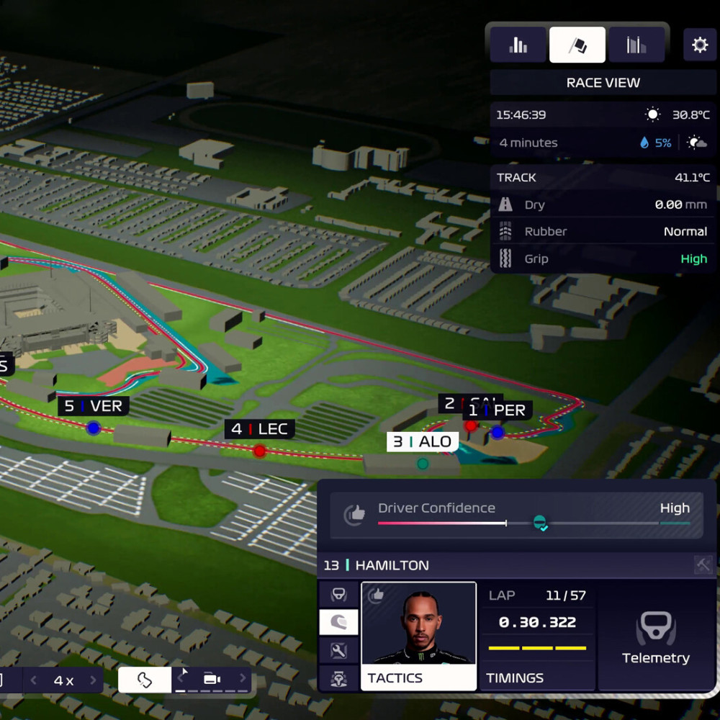Increase simulation speed with right arrow
The width and height of the screenshot is (720, 720).
pos(93,680)
